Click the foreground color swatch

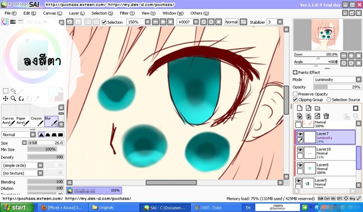coord(53,91)
